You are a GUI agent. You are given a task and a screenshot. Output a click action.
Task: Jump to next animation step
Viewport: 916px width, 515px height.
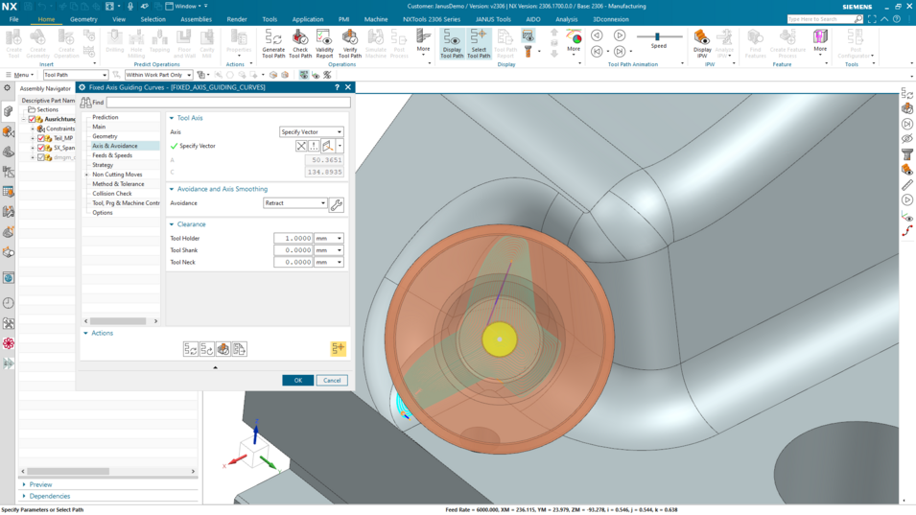coord(620,52)
